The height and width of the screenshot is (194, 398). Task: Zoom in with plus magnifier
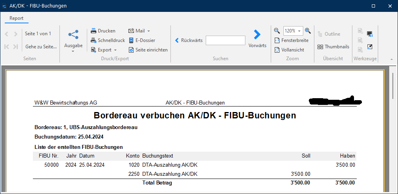pyautogui.click(x=308, y=31)
